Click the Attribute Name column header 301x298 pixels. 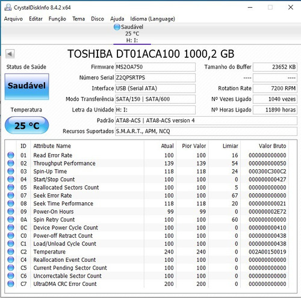coord(52,146)
